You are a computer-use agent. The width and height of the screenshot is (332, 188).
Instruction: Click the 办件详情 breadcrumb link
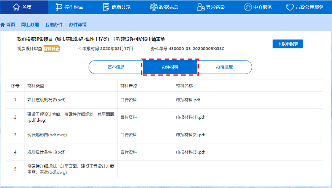click(78, 25)
